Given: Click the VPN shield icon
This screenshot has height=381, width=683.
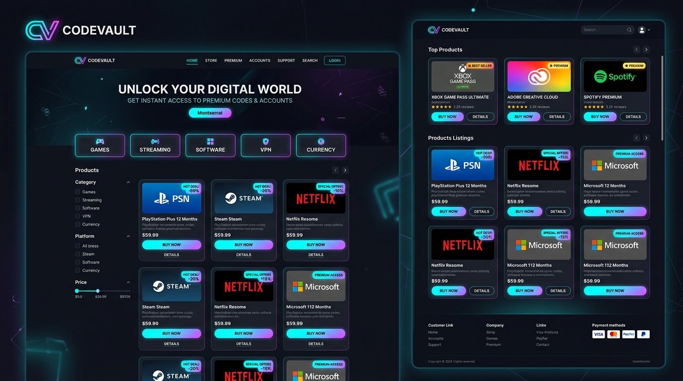Looking at the screenshot, I should 266,141.
